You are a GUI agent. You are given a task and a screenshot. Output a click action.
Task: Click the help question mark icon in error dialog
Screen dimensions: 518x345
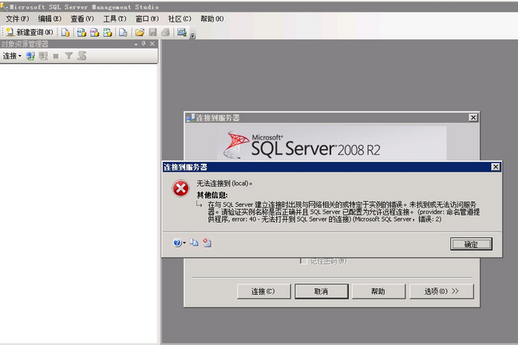click(x=177, y=243)
